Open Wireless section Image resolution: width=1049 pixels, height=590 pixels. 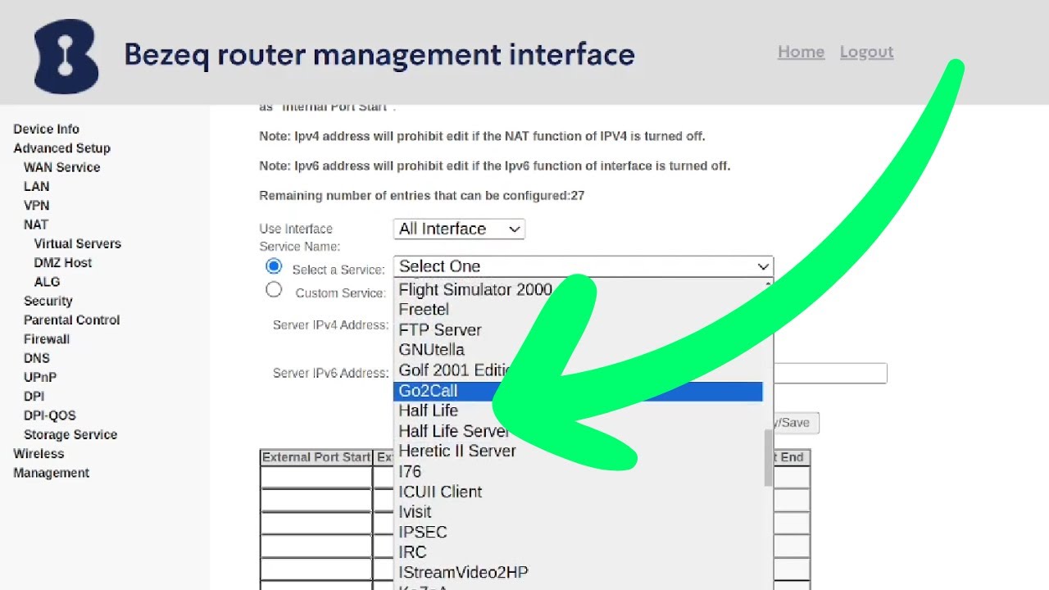[x=38, y=454]
